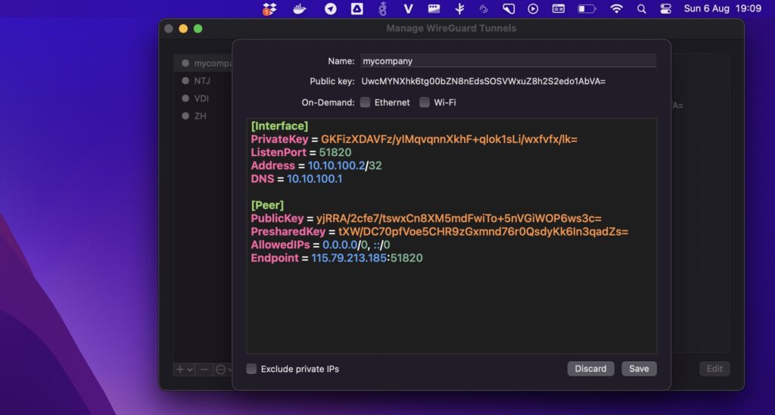This screenshot has height=415, width=775.
Task: Click the DNS value 10.10.100.1
Action: 314,179
